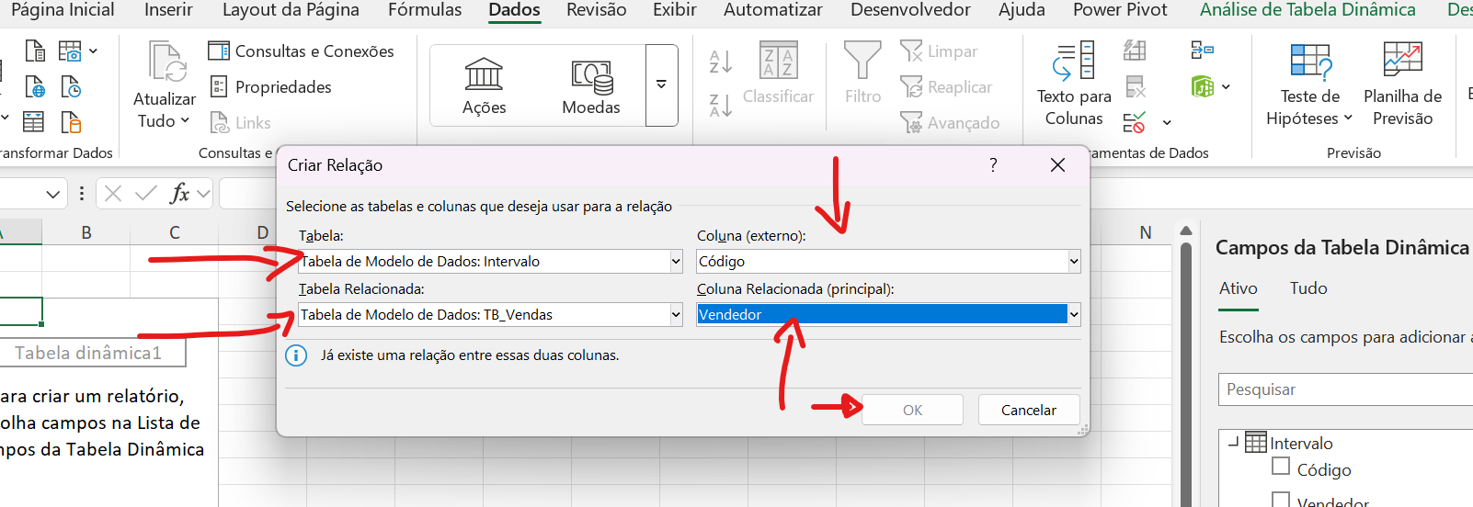Image resolution: width=1473 pixels, height=507 pixels.
Task: Open the Name Box dropdown arrow
Action: point(52,194)
